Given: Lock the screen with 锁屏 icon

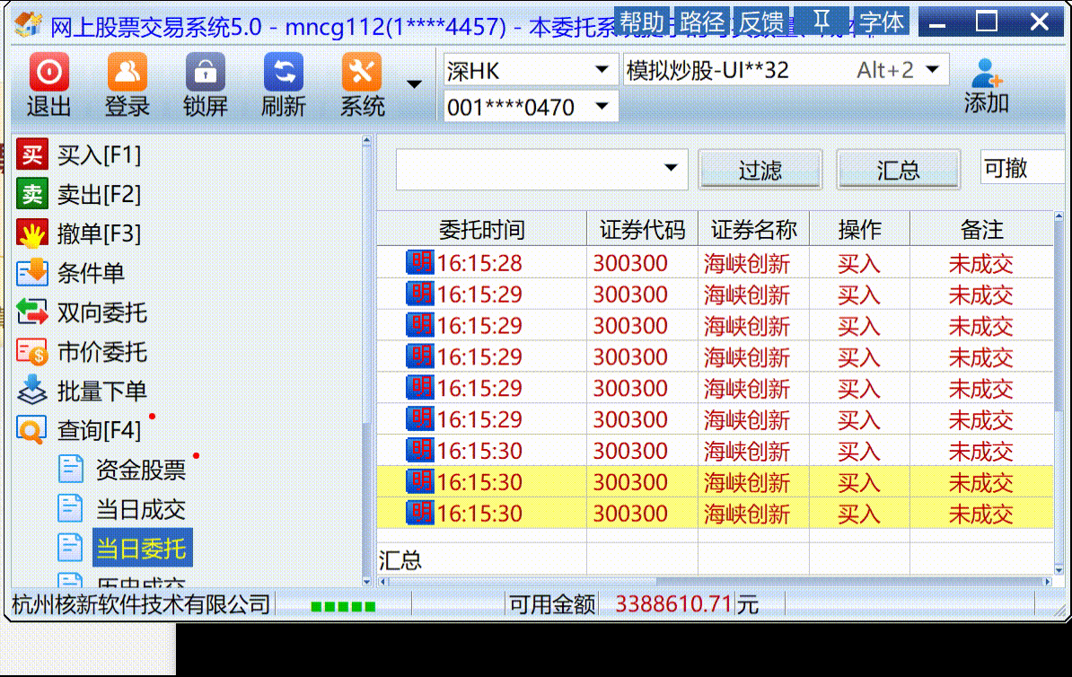Looking at the screenshot, I should coord(205,71).
